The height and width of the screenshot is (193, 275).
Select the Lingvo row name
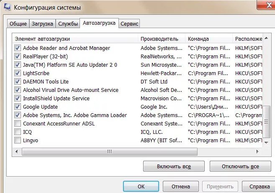tap(31, 141)
